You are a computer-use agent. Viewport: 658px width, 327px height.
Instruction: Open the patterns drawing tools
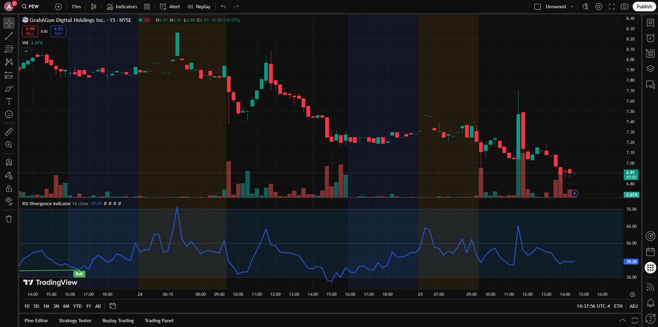[x=9, y=62]
